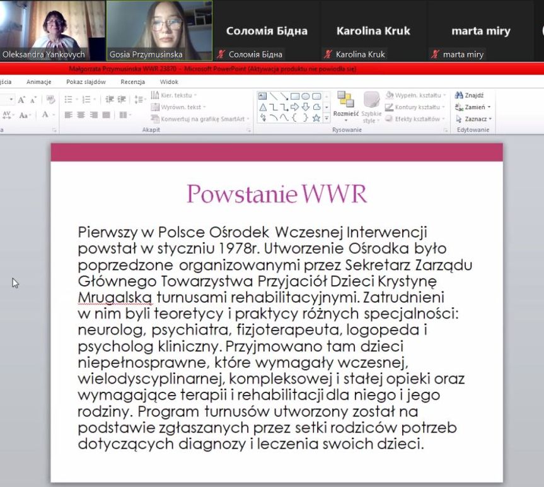The height and width of the screenshot is (487, 544).
Task: Open the font color dropdown arrow
Action: click(54, 115)
